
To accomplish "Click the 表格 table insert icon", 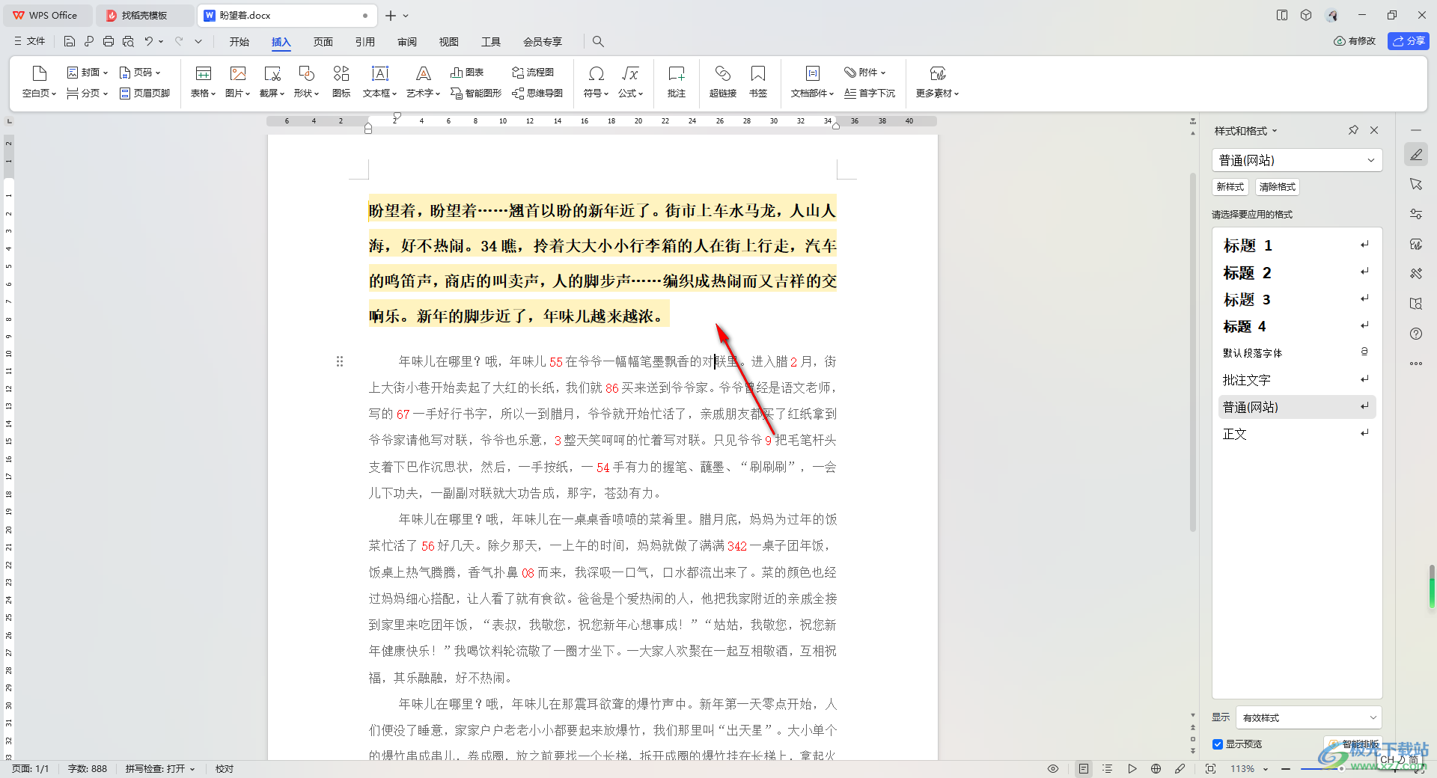I will point(203,73).
